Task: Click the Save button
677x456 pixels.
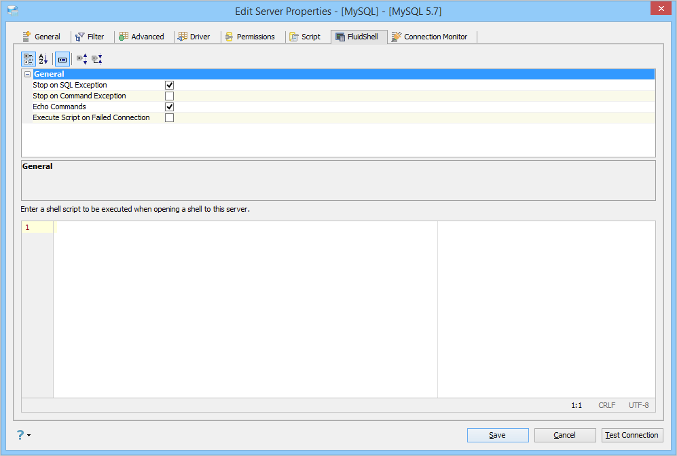Action: coord(498,435)
